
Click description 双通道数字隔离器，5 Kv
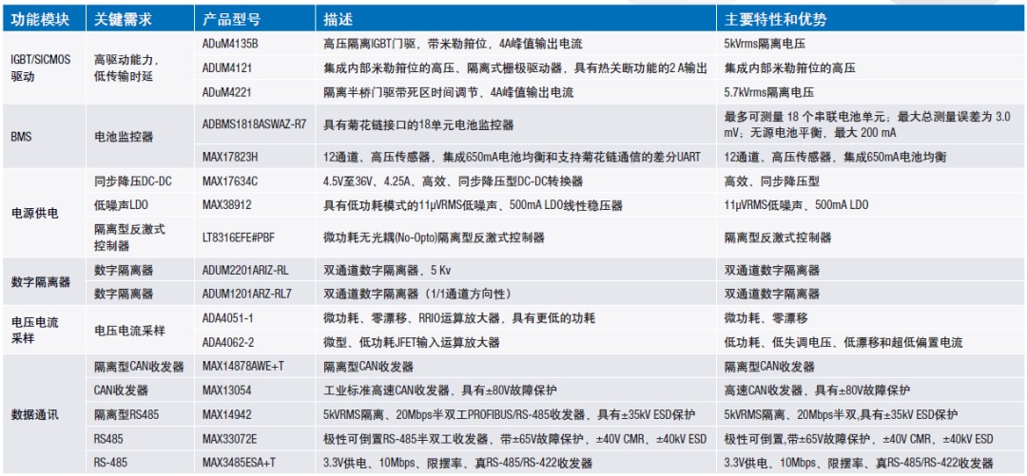(385, 271)
